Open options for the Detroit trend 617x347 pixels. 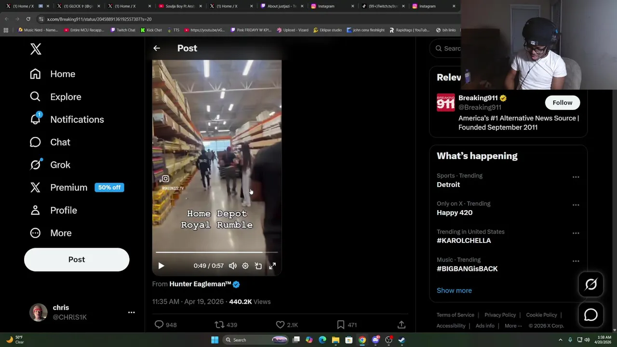click(x=576, y=177)
